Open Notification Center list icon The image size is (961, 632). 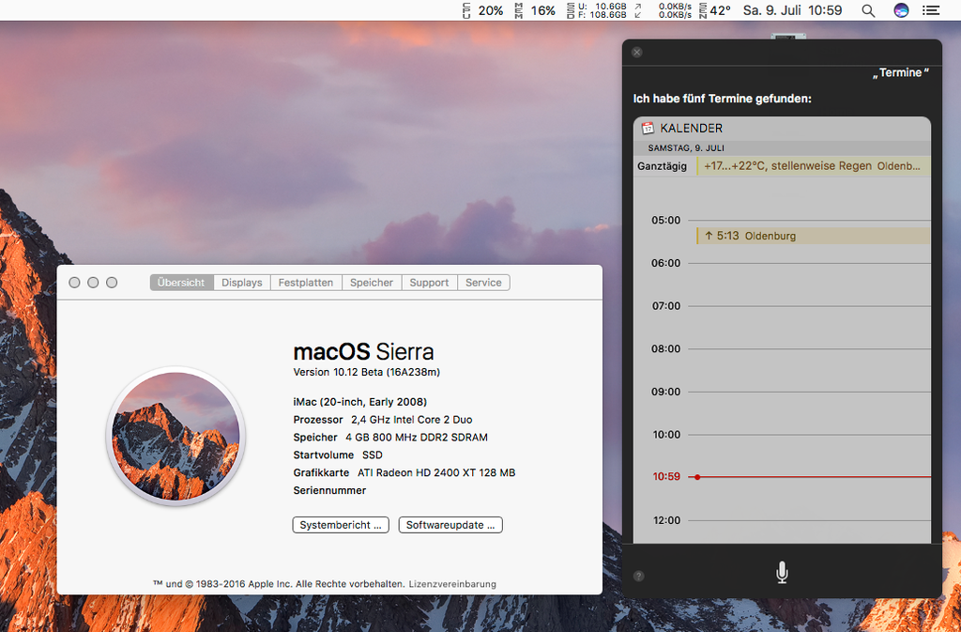pyautogui.click(x=931, y=10)
